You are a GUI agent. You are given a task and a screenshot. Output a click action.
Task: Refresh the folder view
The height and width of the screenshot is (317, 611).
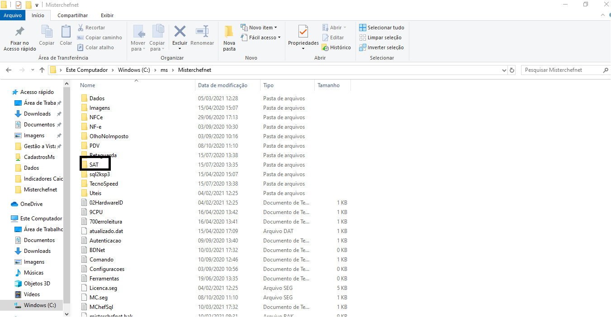512,70
